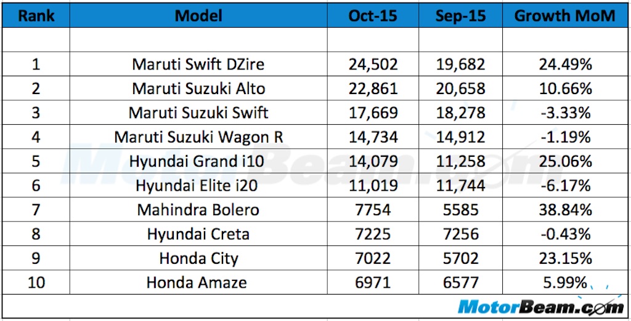Viewport: 631px width, 321px height.
Task: Select the Maruti Suzuki Alto cell
Action: (198, 89)
